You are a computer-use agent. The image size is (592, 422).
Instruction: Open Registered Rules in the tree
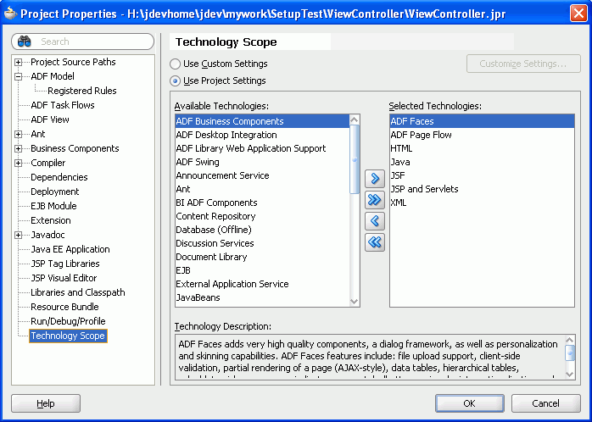(x=82, y=91)
